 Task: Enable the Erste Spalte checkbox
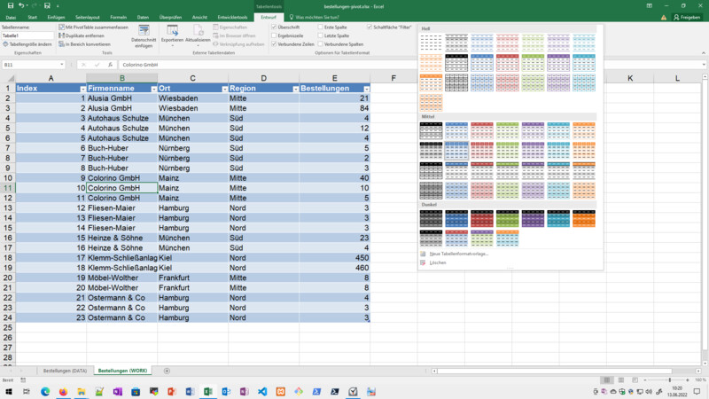pyautogui.click(x=320, y=27)
